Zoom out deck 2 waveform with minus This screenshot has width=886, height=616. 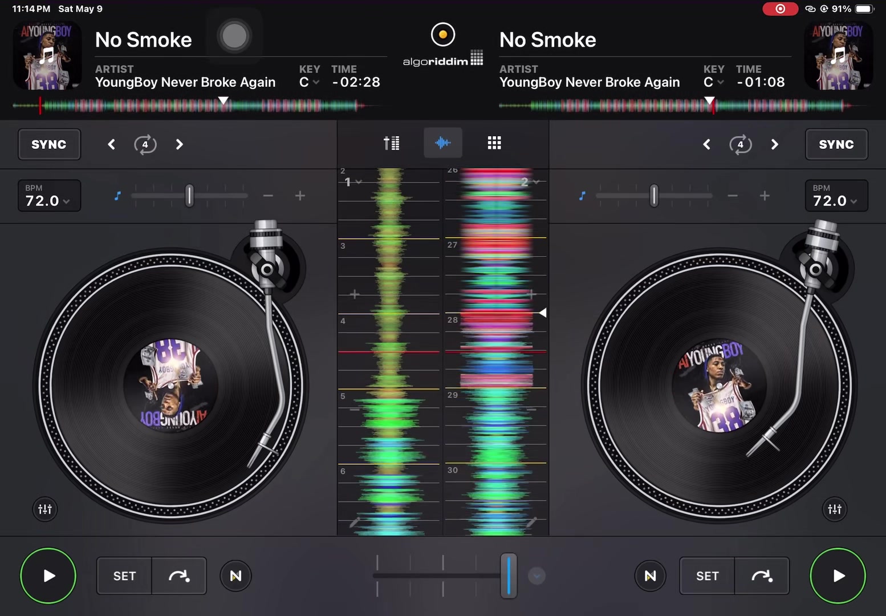click(531, 409)
